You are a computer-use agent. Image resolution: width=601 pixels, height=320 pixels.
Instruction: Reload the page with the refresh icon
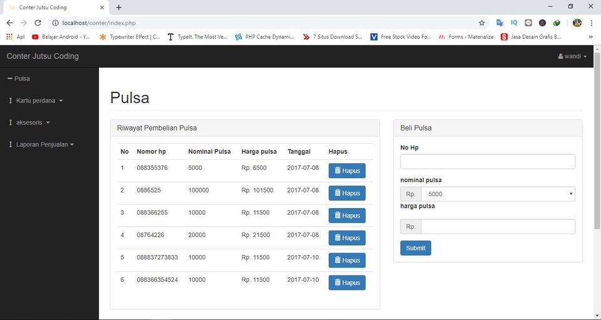38,23
